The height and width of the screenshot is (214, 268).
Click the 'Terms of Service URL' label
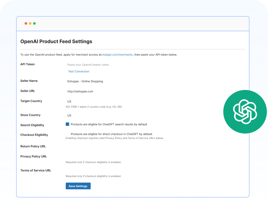pos(35,170)
